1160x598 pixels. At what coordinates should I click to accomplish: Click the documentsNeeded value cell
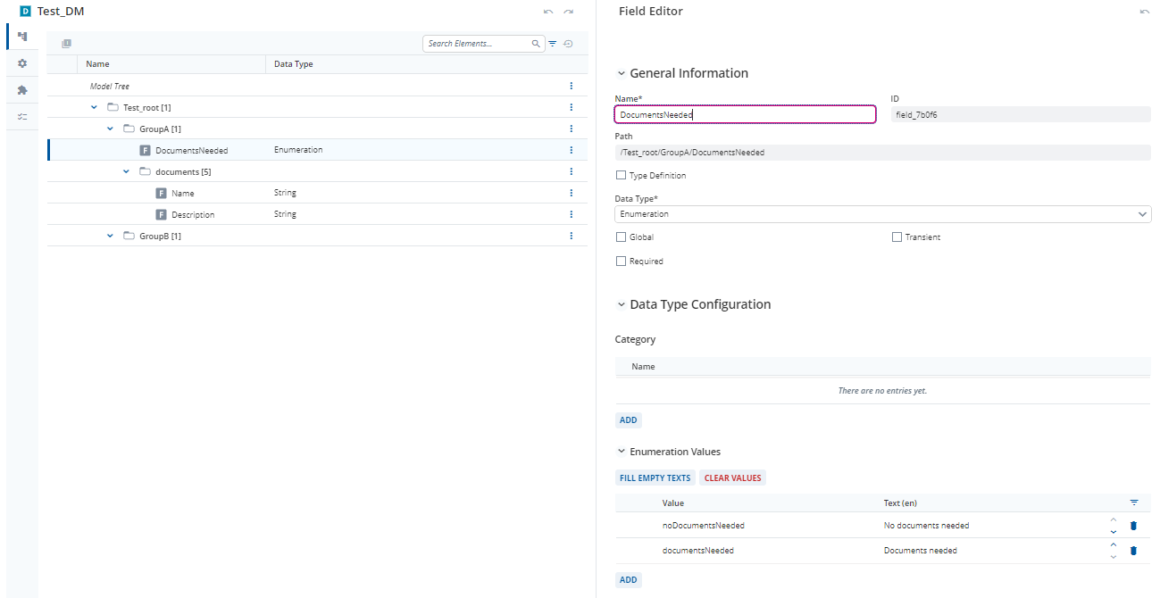(x=697, y=551)
